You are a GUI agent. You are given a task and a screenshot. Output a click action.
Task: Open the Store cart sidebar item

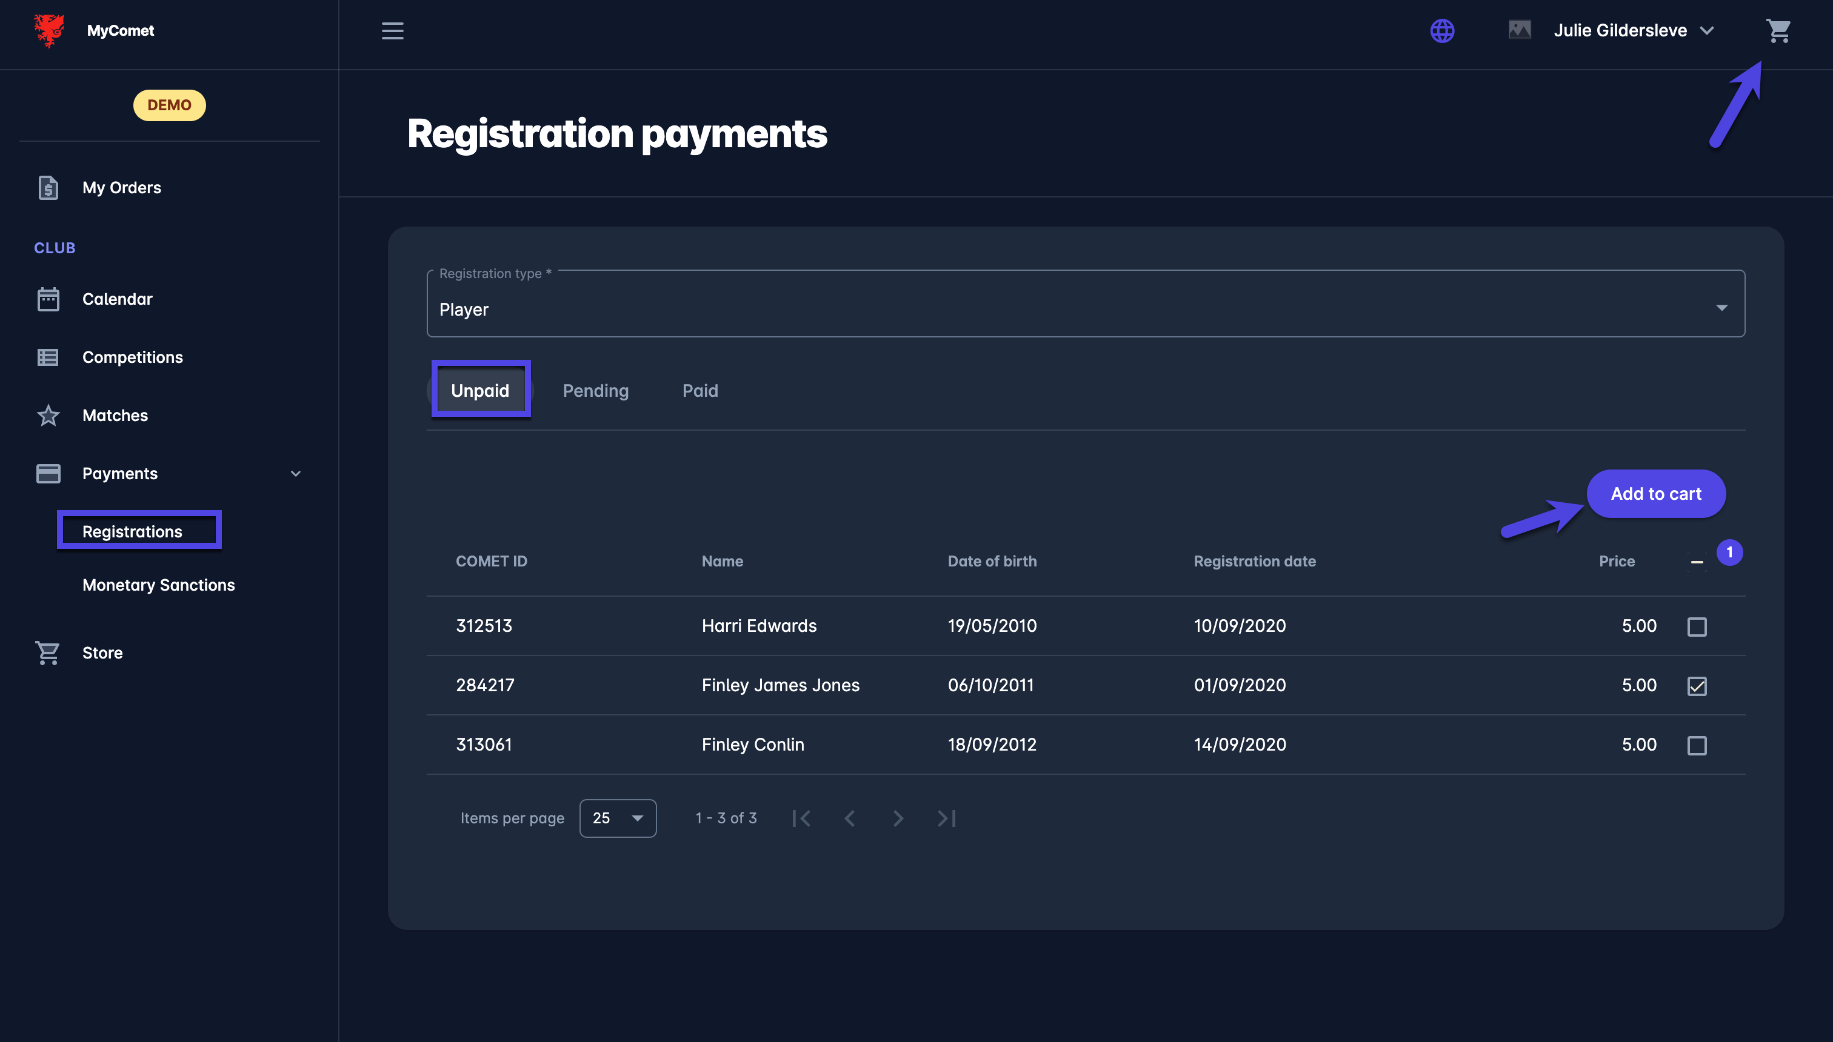102,652
